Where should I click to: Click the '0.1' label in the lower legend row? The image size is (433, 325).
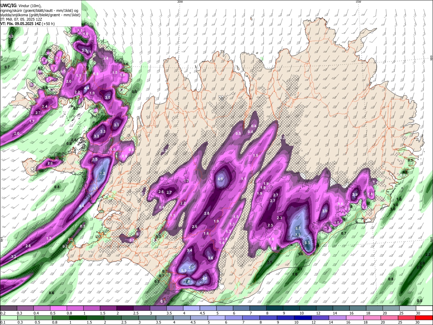[3, 323]
